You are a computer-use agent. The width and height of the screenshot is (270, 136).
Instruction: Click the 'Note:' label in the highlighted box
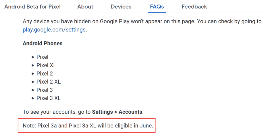tap(29, 126)
